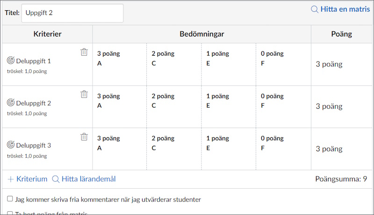Select the 1 poäng E rating for Deluppgift 3

pos(229,149)
